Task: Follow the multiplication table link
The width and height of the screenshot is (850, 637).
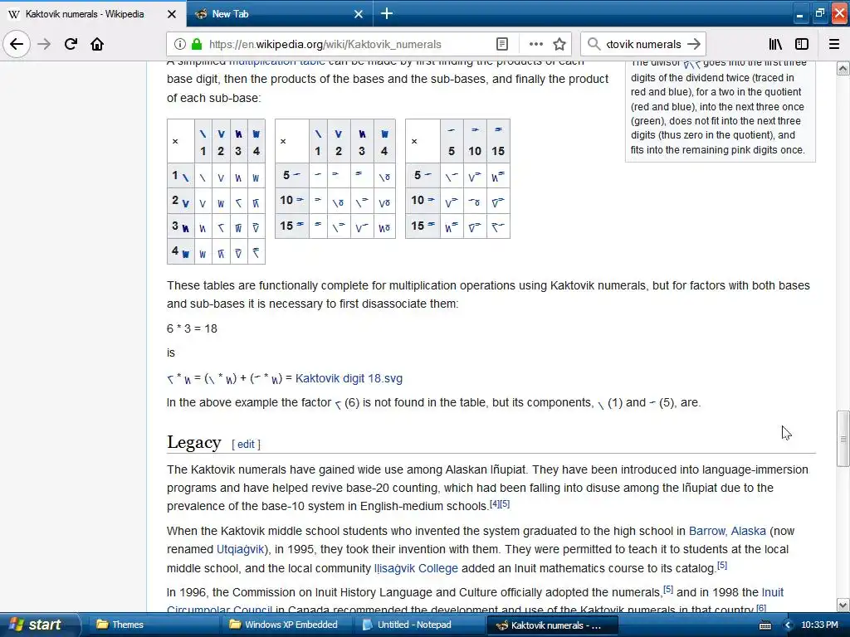Action: pyautogui.click(x=277, y=61)
